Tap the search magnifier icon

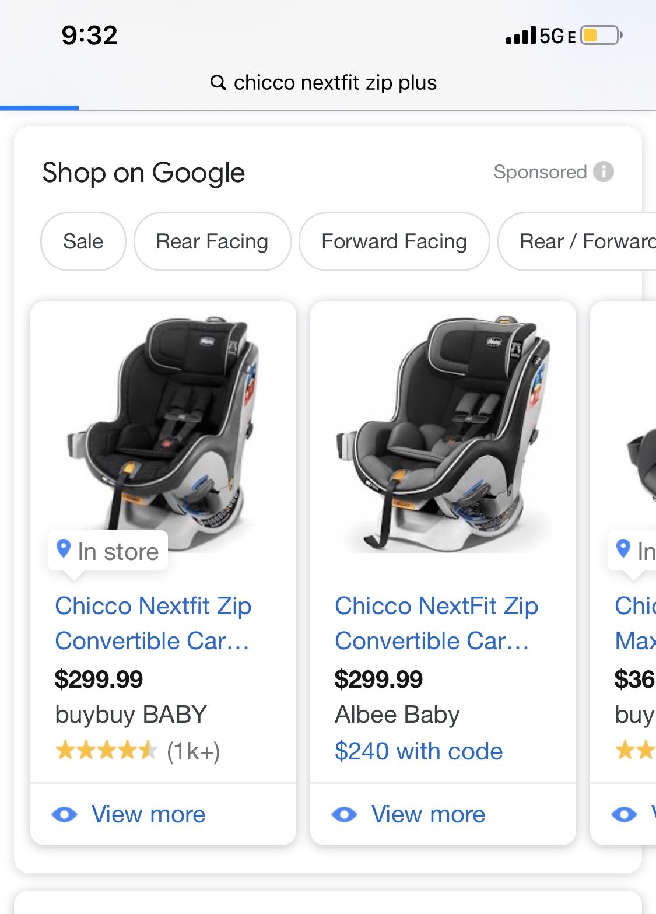point(218,83)
